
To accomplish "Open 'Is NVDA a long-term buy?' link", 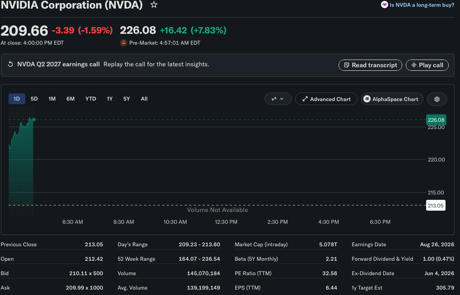I will tap(422, 5).
